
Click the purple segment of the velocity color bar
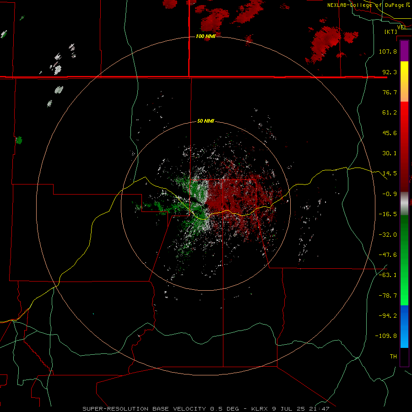404,51
